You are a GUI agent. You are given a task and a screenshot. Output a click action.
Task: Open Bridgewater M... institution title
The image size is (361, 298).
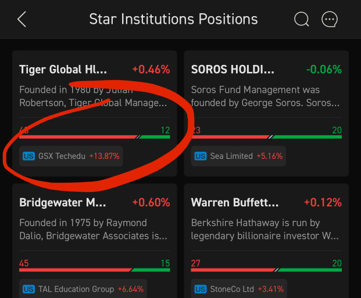[63, 202]
